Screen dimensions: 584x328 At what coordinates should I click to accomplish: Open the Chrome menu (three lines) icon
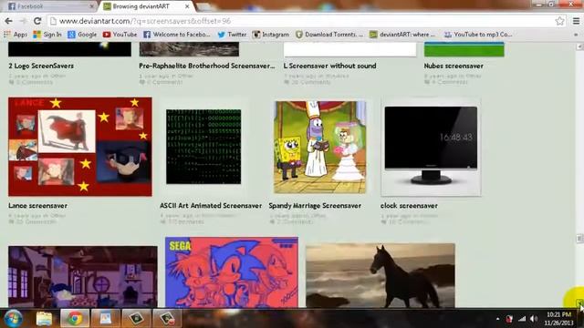pos(576,21)
